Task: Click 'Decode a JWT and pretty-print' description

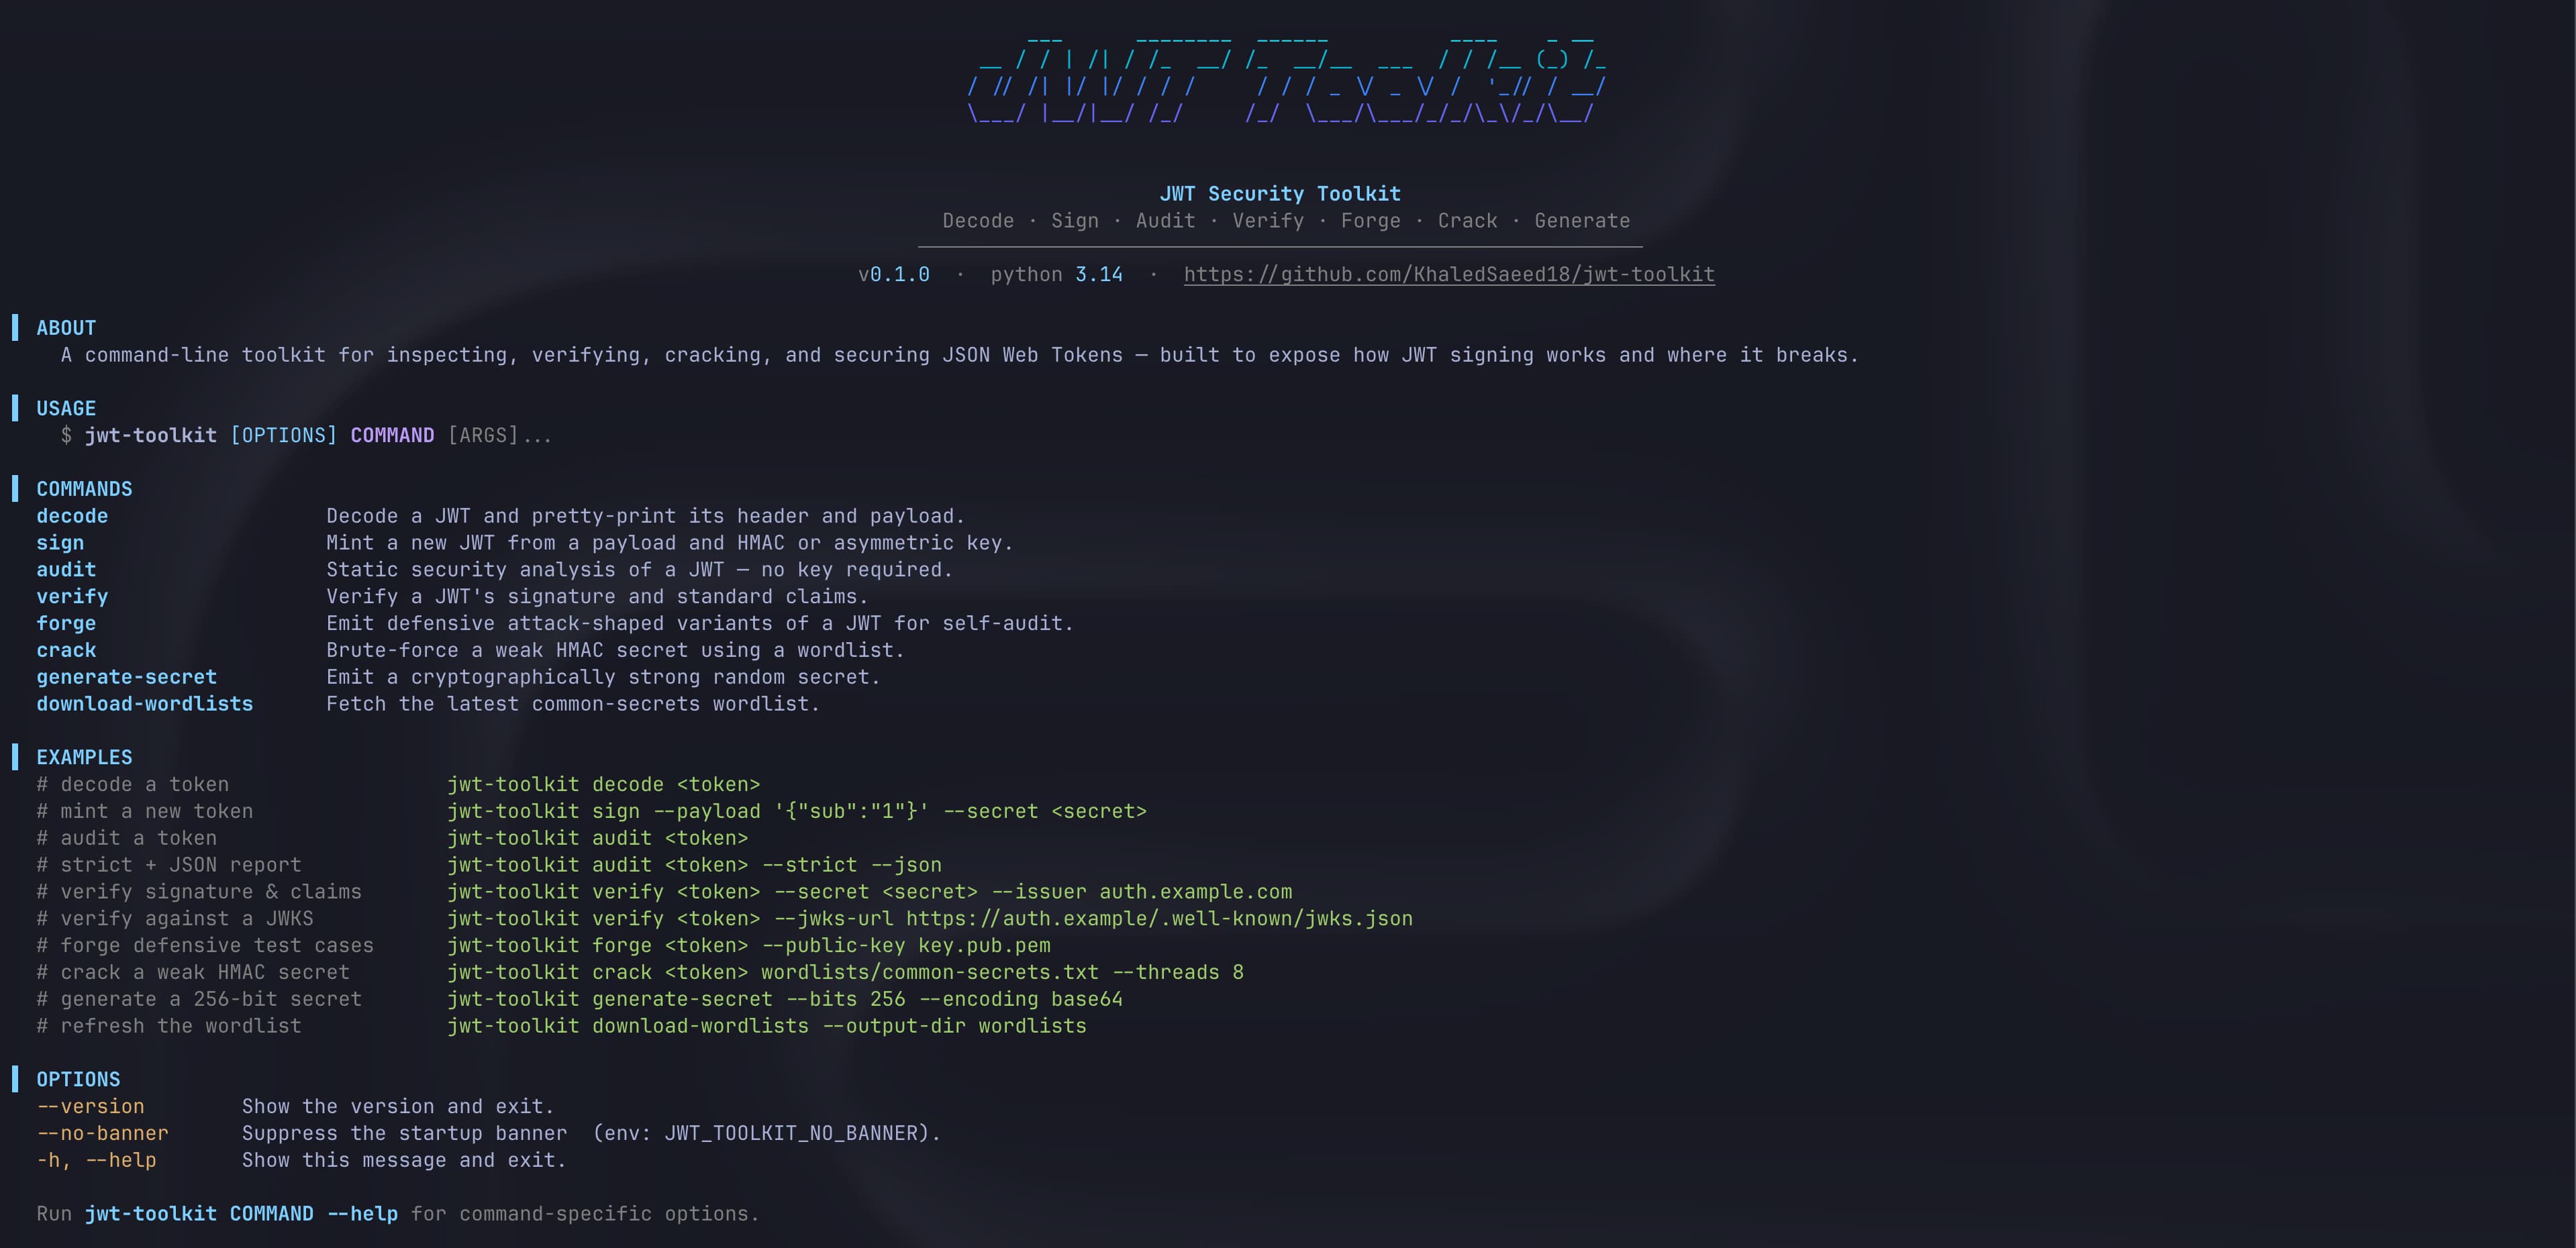Action: [x=645, y=516]
